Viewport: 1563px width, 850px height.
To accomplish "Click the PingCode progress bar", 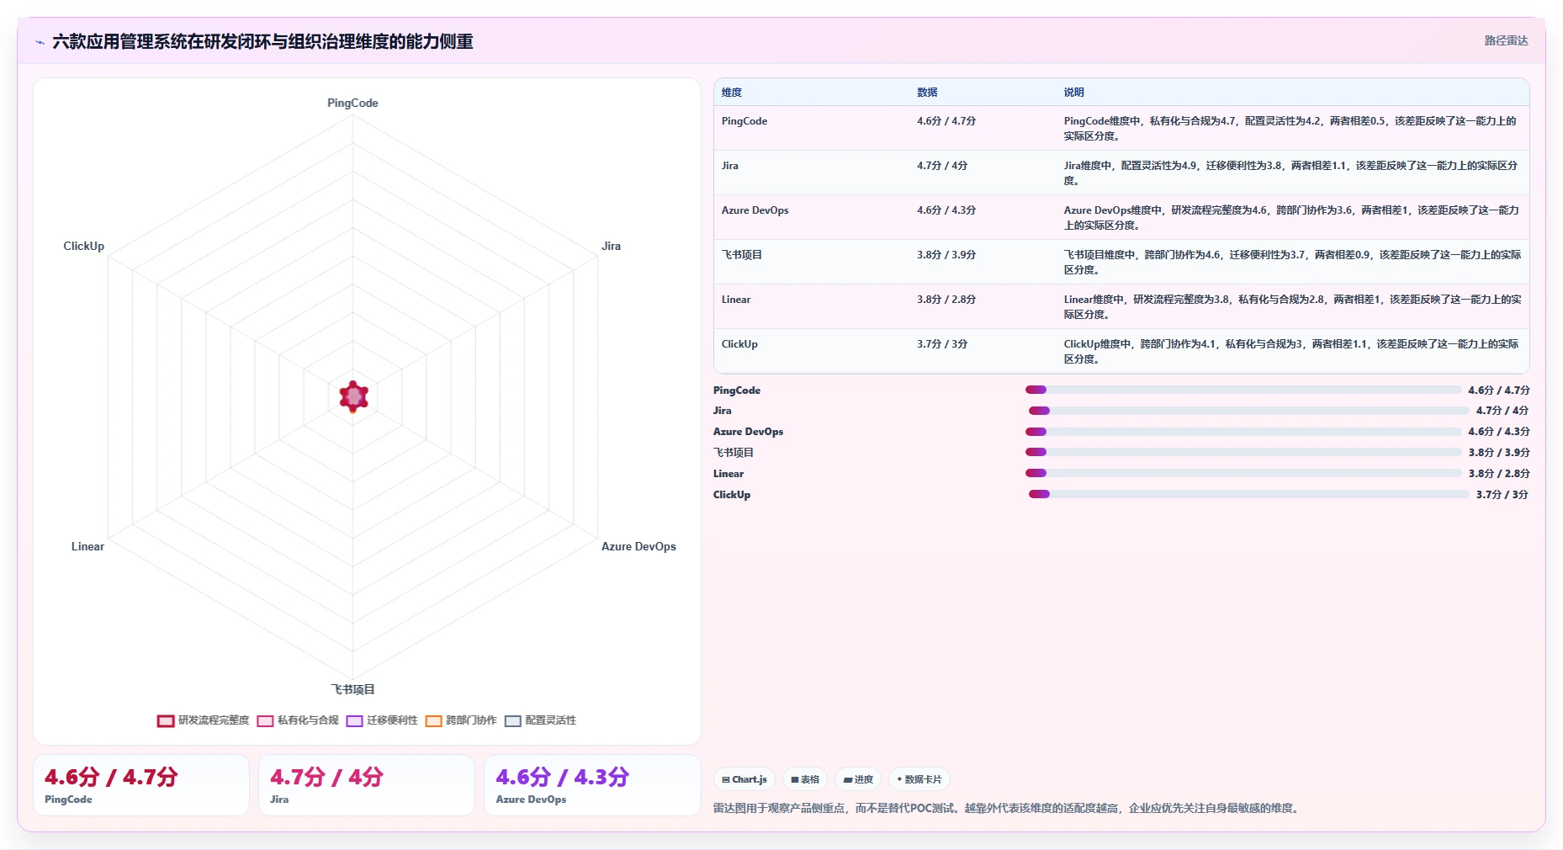I will pos(1243,390).
